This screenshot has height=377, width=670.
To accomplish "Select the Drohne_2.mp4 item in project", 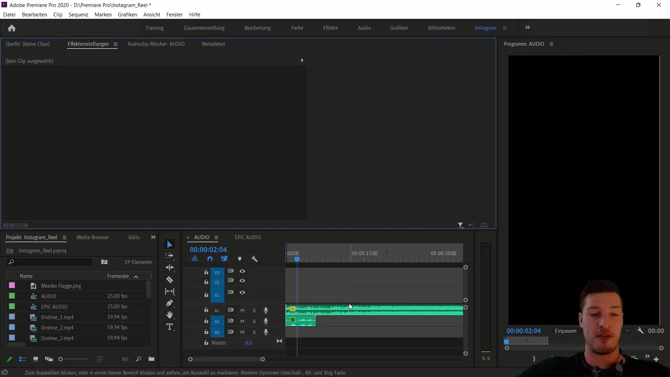I will coord(57,327).
